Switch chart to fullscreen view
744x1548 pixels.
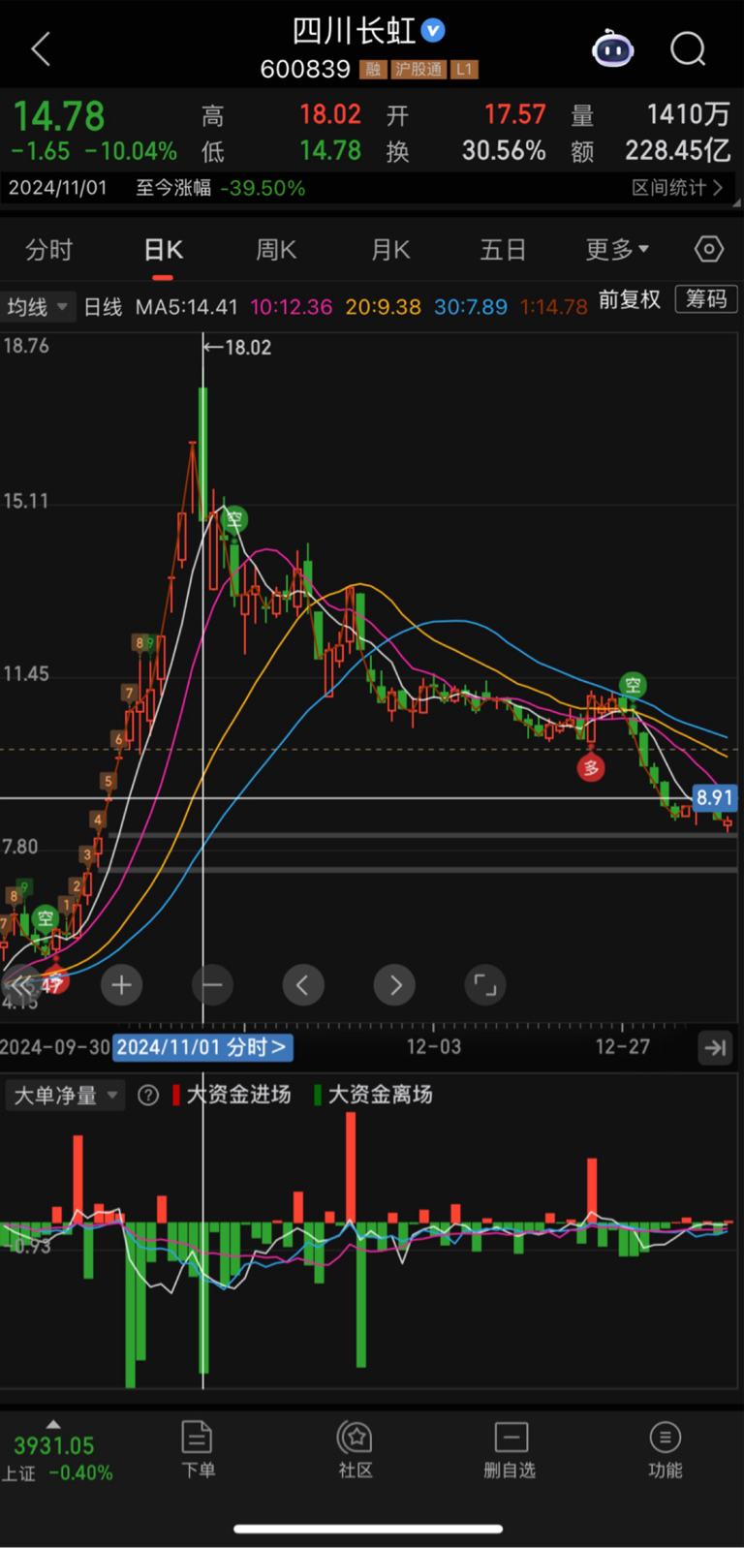click(485, 985)
